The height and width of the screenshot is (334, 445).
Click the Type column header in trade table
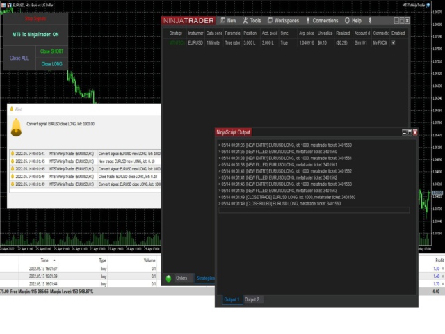(x=102, y=260)
